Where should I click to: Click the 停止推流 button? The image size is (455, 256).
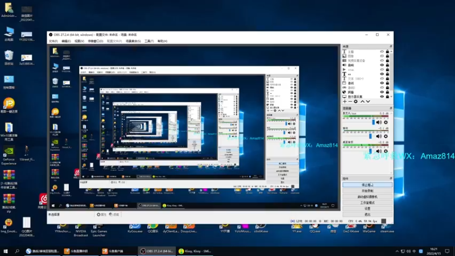point(367,185)
